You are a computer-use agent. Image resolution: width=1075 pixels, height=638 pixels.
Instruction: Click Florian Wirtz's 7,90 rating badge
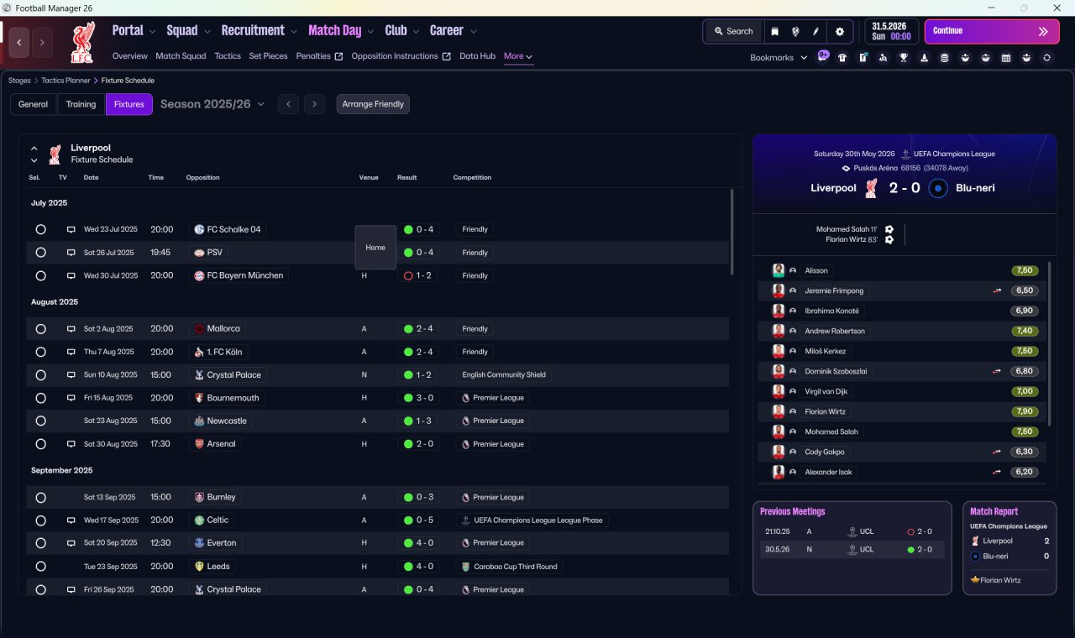pos(1025,411)
